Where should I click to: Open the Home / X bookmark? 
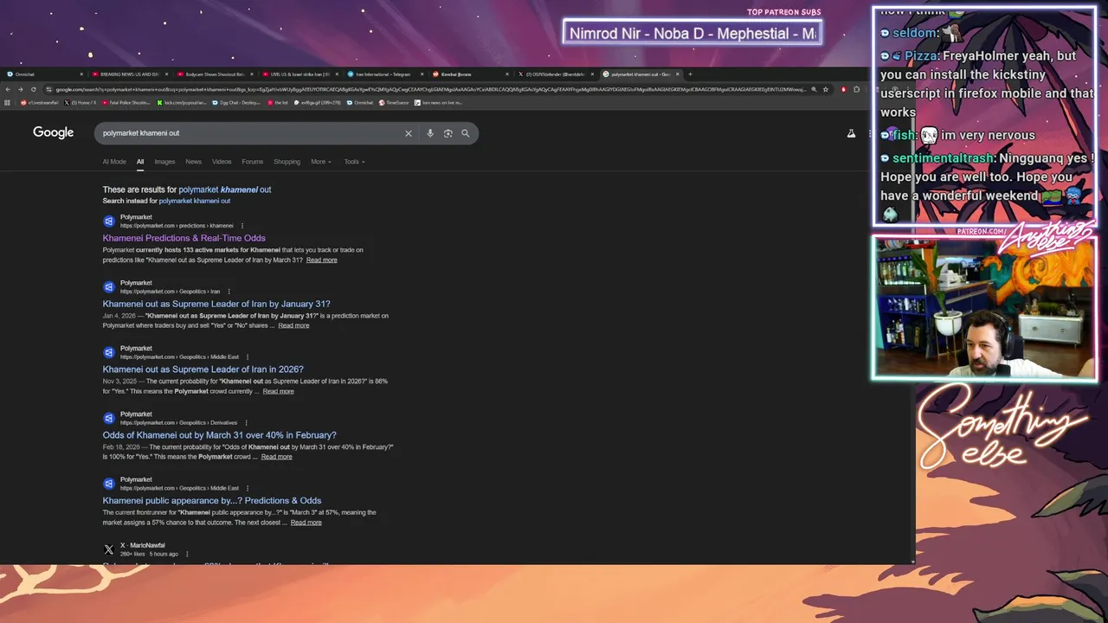[x=80, y=102]
